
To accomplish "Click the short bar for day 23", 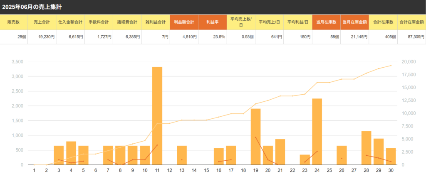I will point(305,159).
